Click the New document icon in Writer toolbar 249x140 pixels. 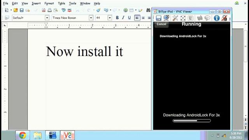(x=7, y=10)
